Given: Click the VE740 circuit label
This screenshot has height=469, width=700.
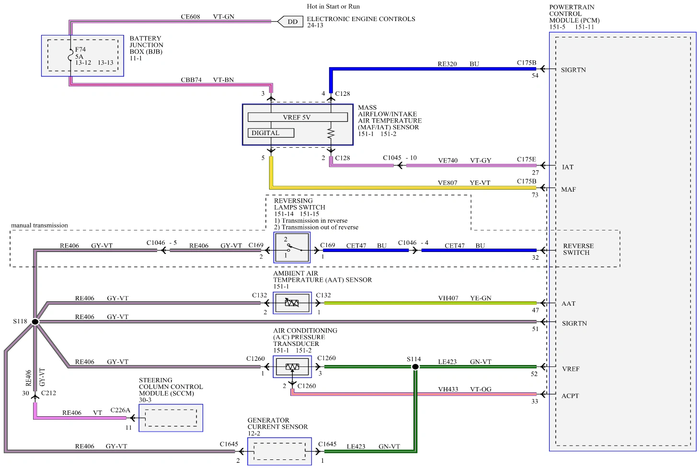Looking at the screenshot, I should [x=448, y=161].
